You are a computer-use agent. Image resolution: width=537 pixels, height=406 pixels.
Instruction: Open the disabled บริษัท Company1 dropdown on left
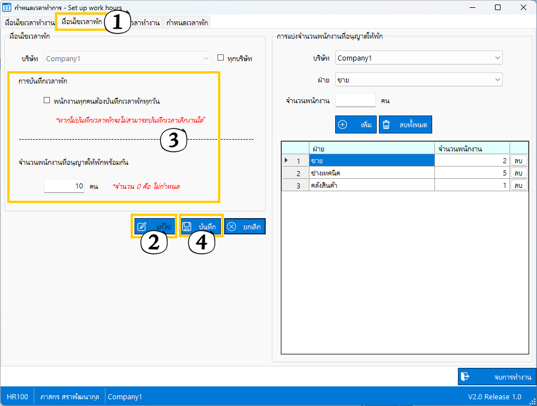(x=127, y=58)
